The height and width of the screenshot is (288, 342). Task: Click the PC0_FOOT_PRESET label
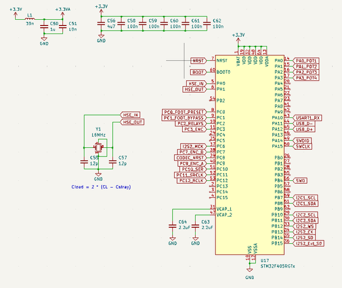point(184,112)
